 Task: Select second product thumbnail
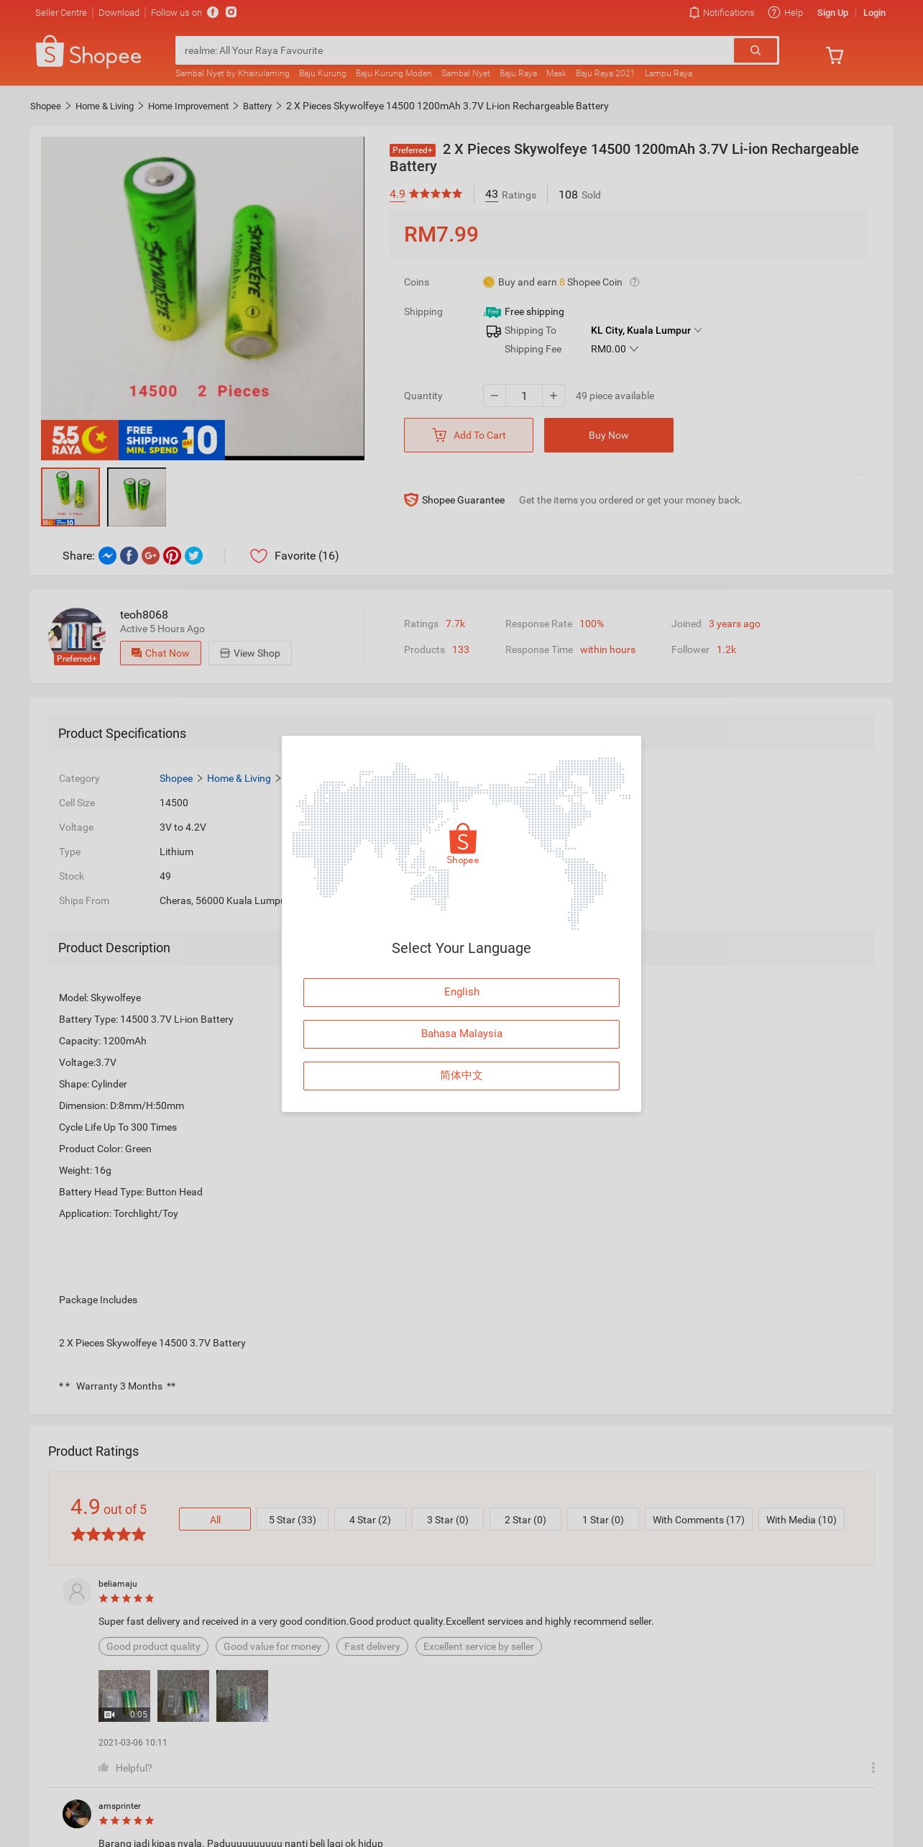click(137, 497)
